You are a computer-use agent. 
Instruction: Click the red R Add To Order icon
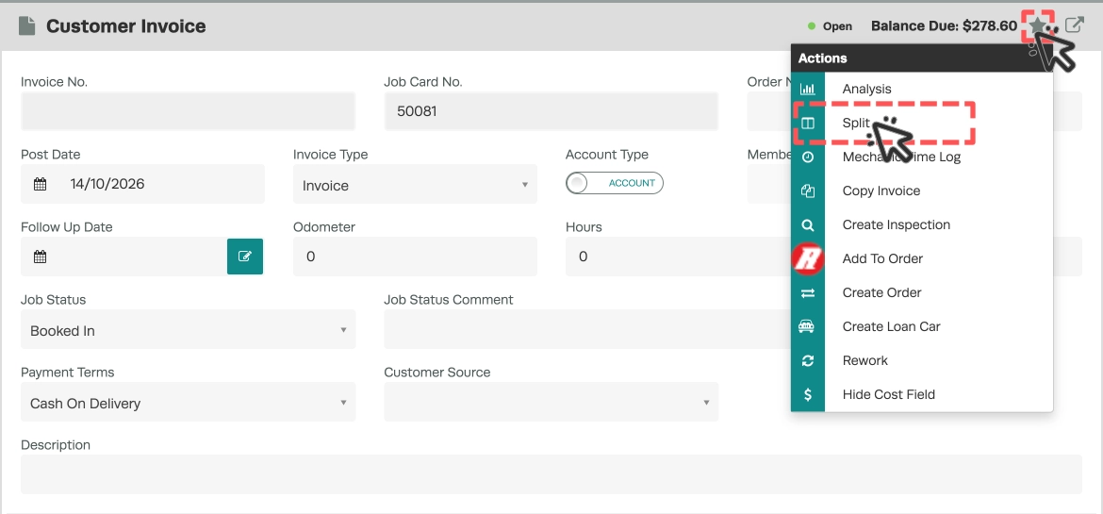coord(808,258)
